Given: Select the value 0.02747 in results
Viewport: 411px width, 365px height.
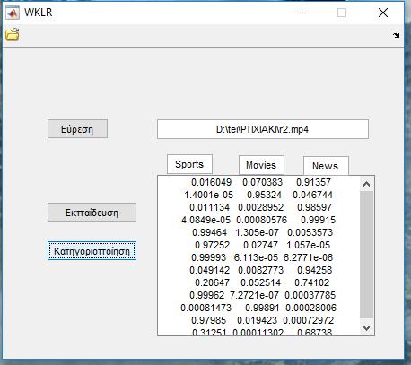Looking at the screenshot, I should [260, 245].
